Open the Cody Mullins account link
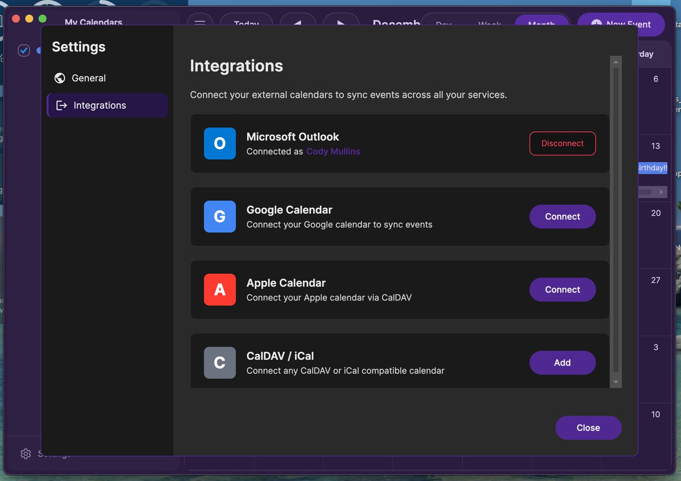This screenshot has width=681, height=481. [x=333, y=151]
